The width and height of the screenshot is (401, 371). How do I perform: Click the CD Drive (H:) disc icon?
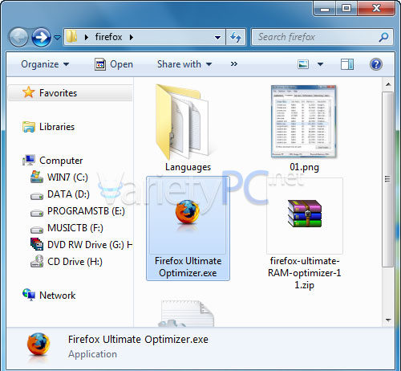37,261
